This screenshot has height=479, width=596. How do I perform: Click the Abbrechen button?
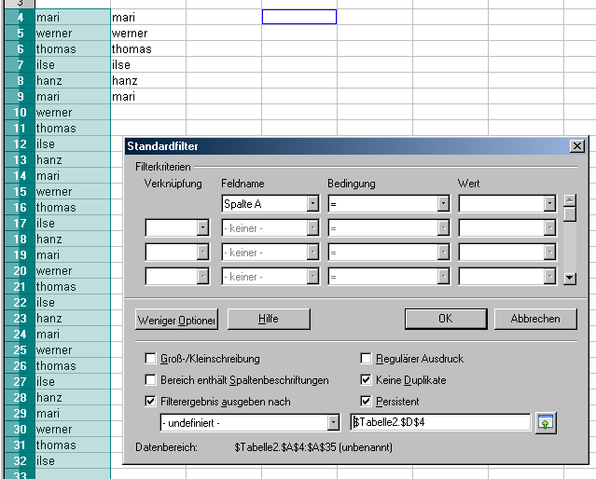point(535,319)
